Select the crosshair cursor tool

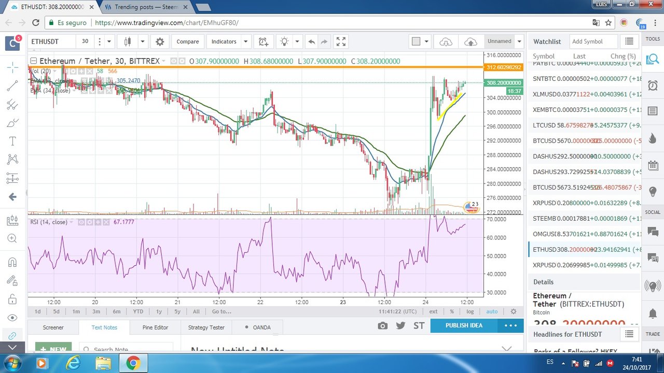pos(12,67)
